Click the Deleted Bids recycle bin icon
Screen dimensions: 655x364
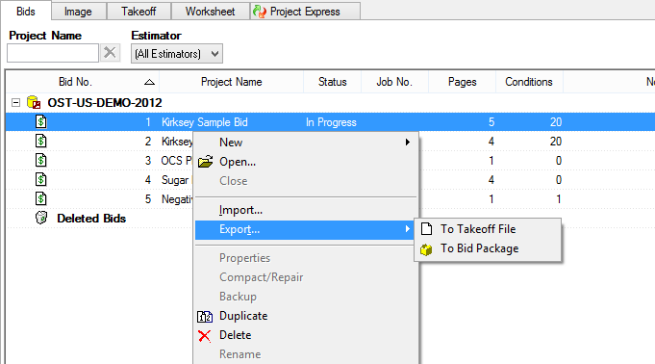41,218
